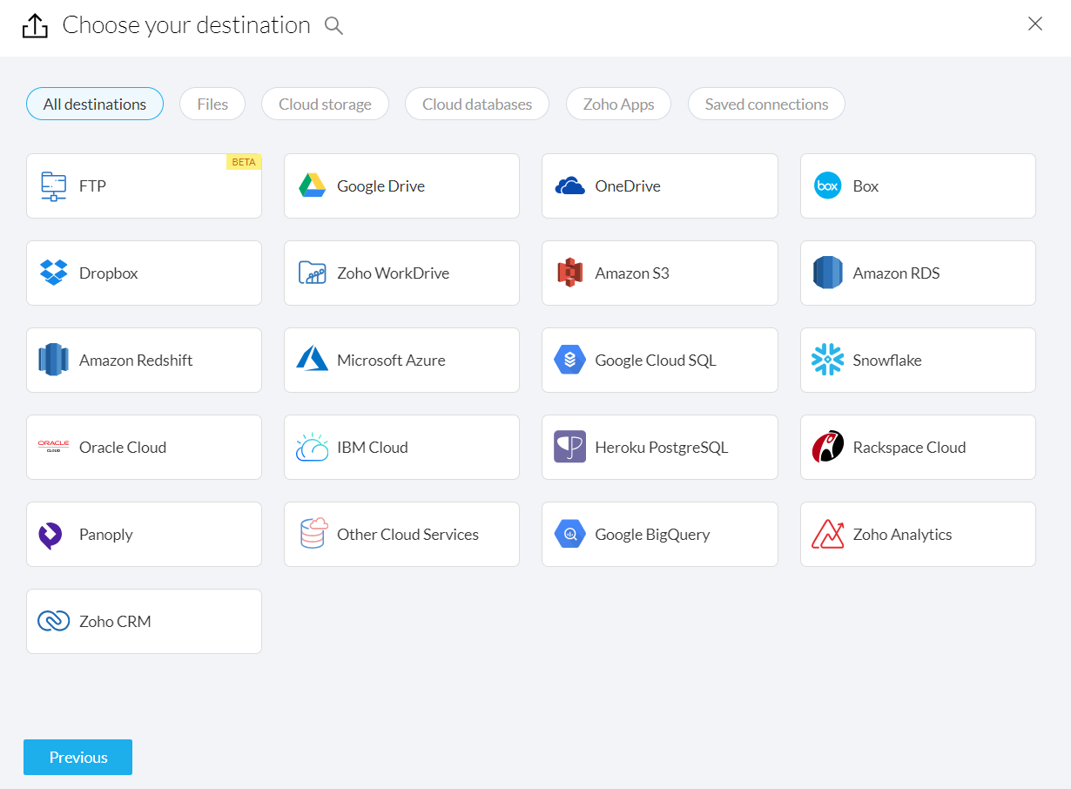The height and width of the screenshot is (789, 1071).
Task: Pick the Panoply logo icon
Action: (51, 535)
